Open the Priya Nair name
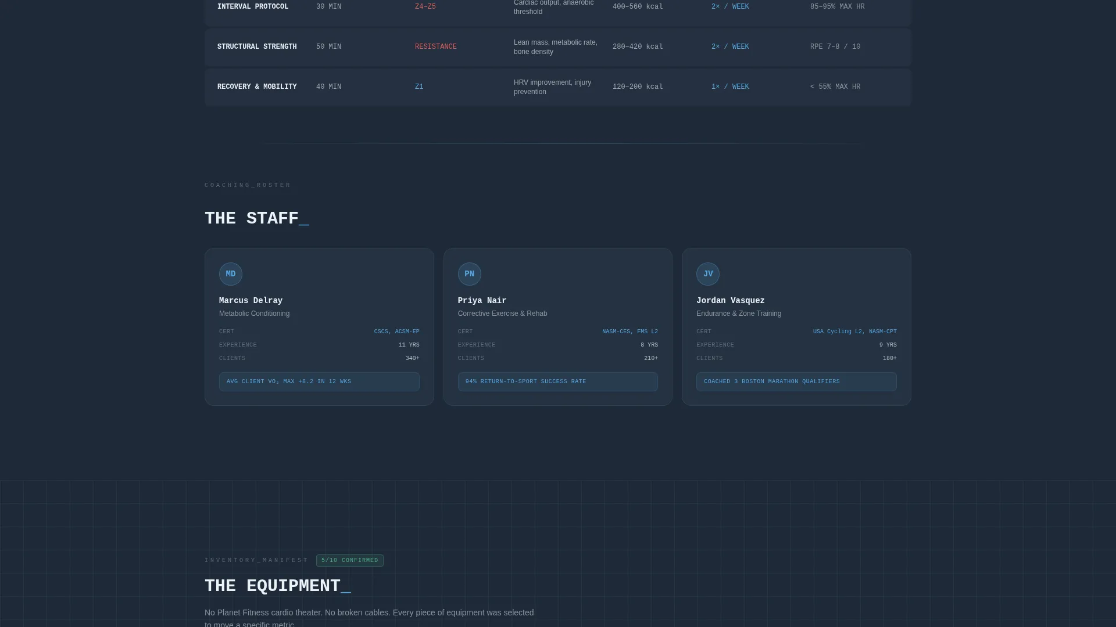This screenshot has width=1116, height=627. [482, 301]
